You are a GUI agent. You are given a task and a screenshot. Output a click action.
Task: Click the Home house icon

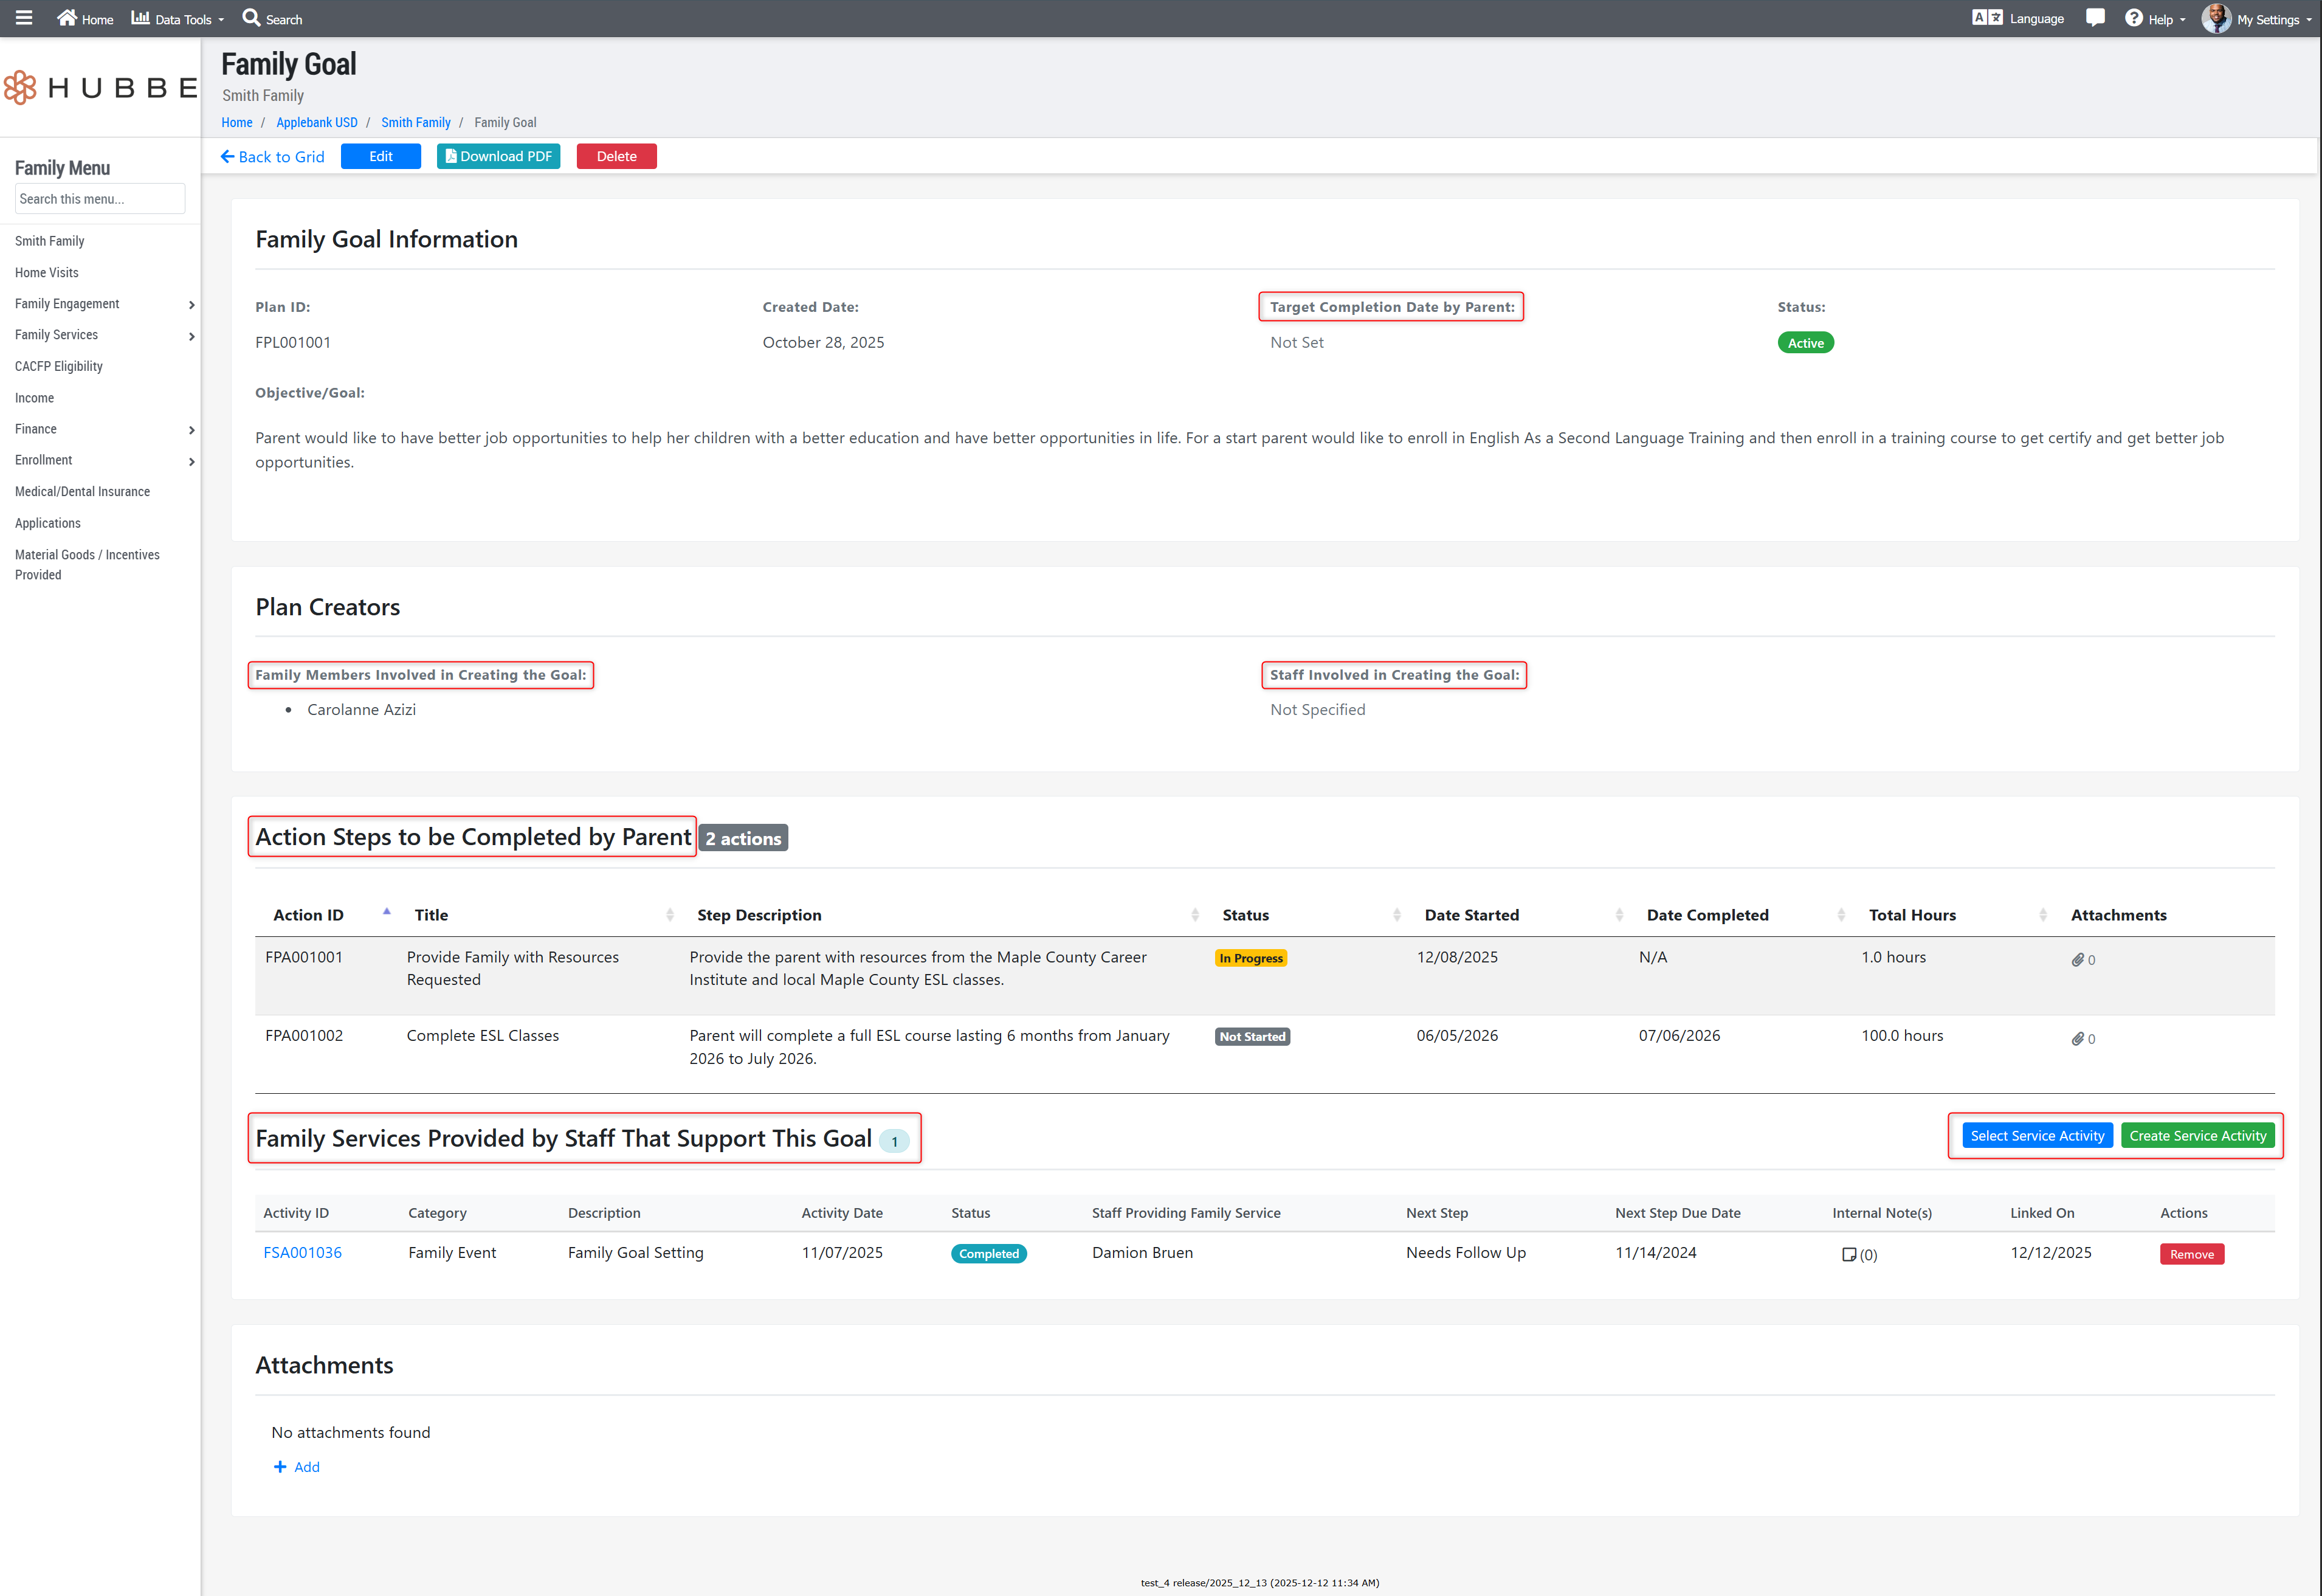tap(67, 18)
